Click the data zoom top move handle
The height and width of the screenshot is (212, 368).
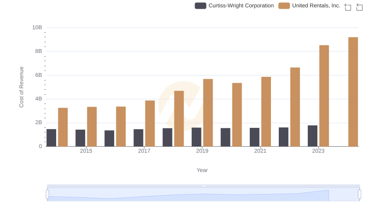pyautogui.click(x=203, y=186)
